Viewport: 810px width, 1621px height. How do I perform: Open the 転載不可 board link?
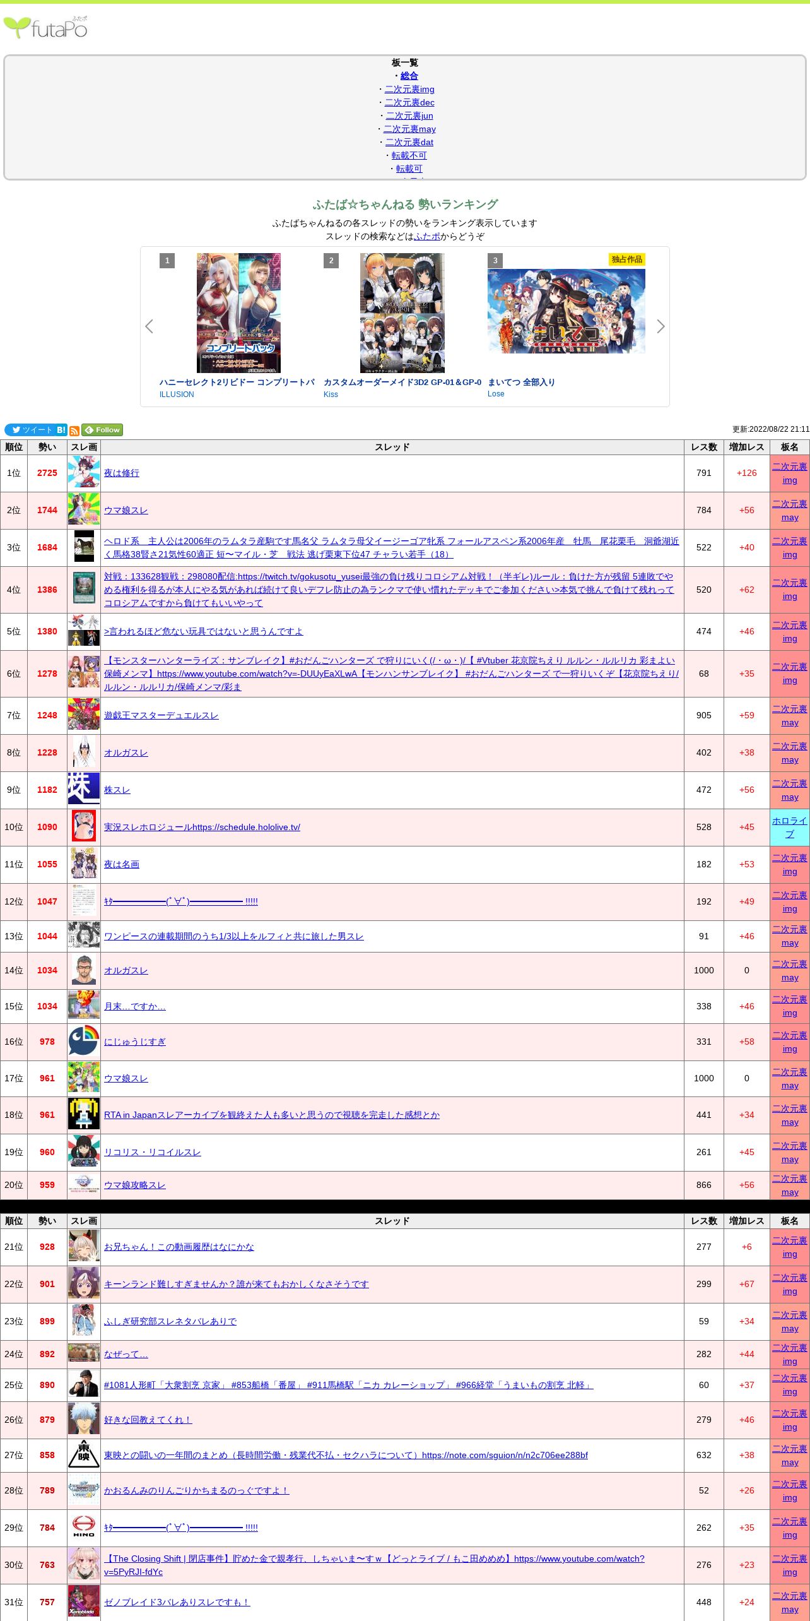409,155
